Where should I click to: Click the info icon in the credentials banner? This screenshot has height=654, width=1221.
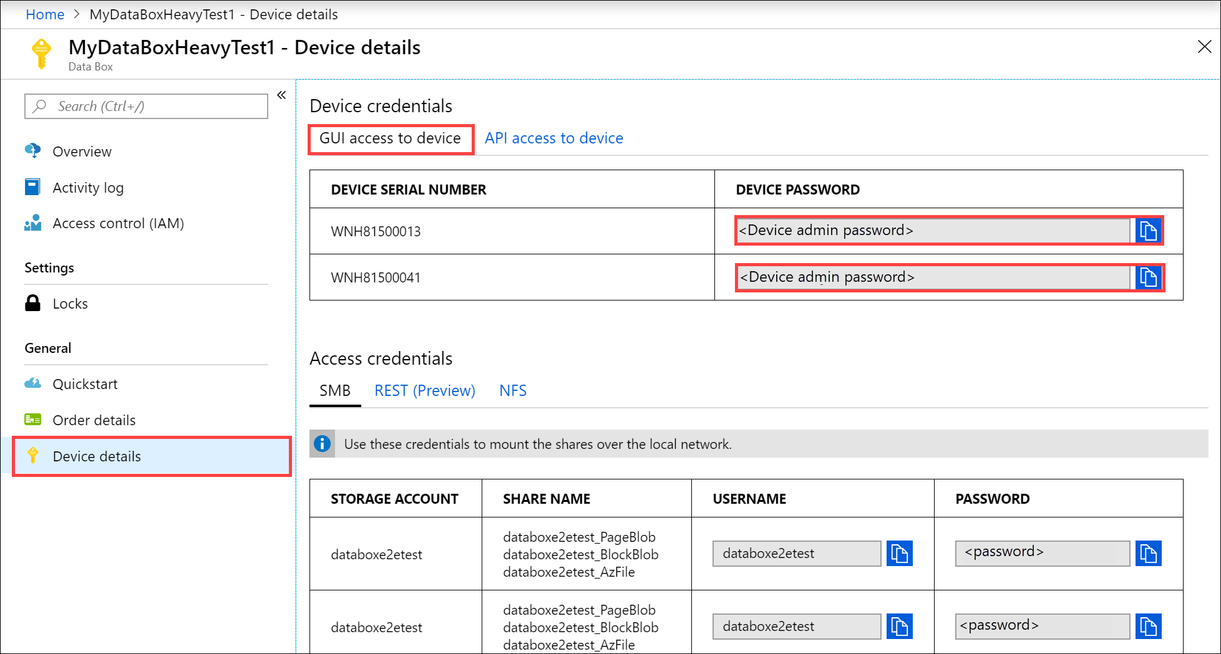click(323, 444)
